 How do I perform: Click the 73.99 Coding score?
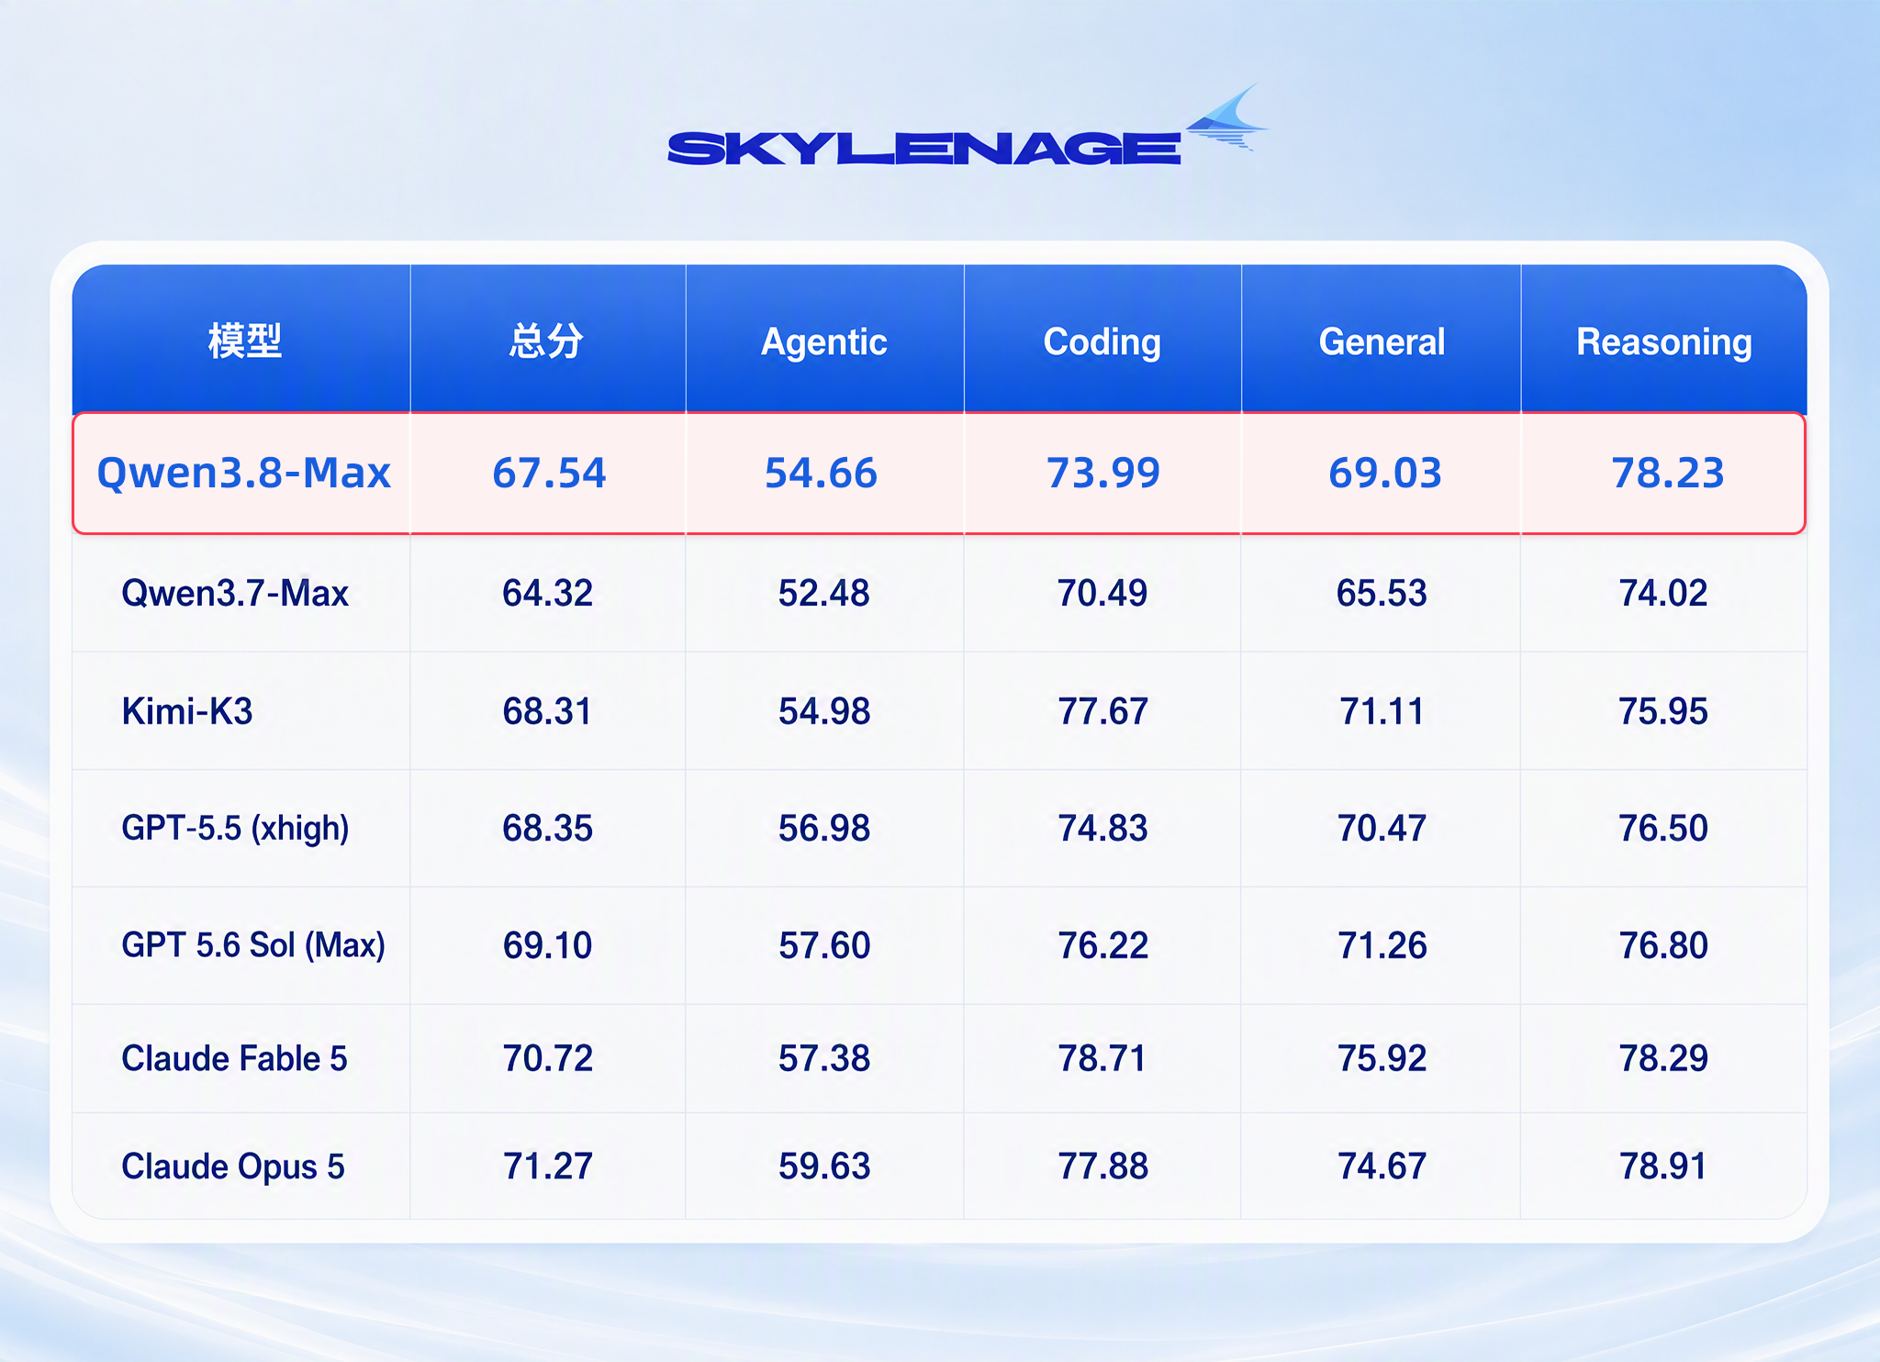point(1103,474)
